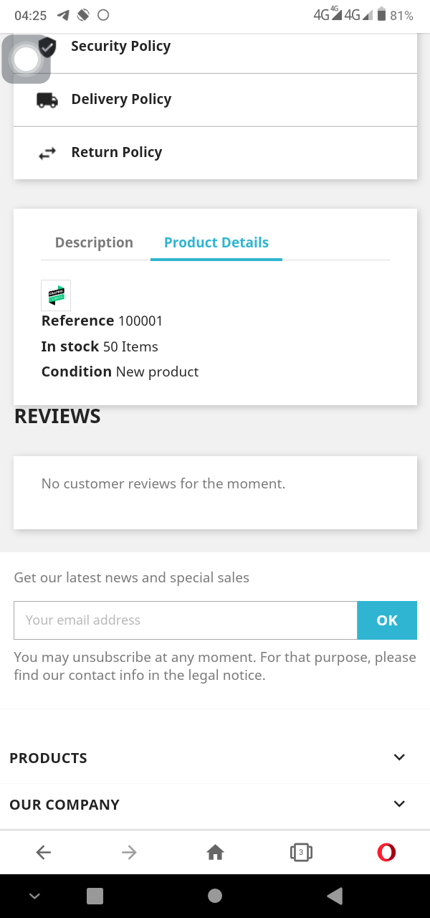Screen dimensions: 430x918
Task: Open the Opera menu
Action: (386, 852)
